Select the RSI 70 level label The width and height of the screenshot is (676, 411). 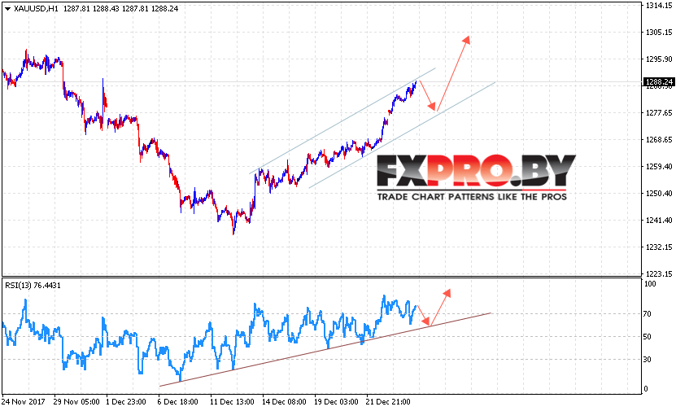[647, 314]
